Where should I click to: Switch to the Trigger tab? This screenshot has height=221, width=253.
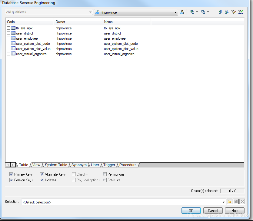(x=109, y=165)
